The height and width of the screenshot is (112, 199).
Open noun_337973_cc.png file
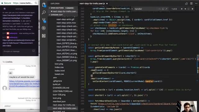67,47
